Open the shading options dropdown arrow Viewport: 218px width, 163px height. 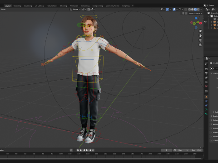pos(201,10)
